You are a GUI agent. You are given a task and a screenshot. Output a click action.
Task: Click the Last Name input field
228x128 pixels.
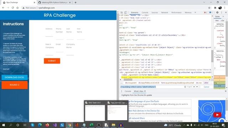tap(70, 38)
